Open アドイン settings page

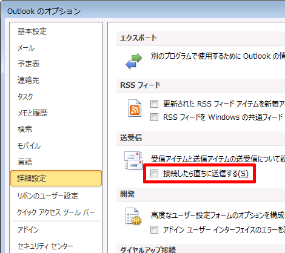[56, 230]
